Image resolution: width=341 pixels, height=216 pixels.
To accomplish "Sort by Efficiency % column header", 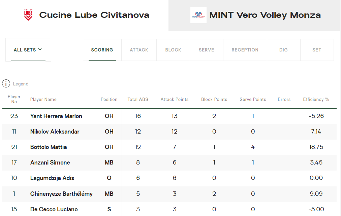I will point(316,100).
